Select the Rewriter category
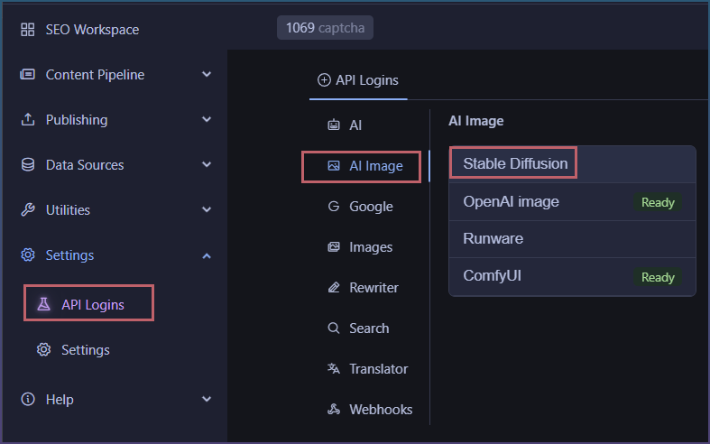Viewport: 710px width, 444px height. 373,288
